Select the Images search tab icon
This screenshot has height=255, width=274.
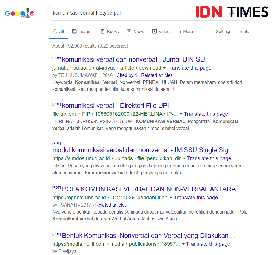74,31
